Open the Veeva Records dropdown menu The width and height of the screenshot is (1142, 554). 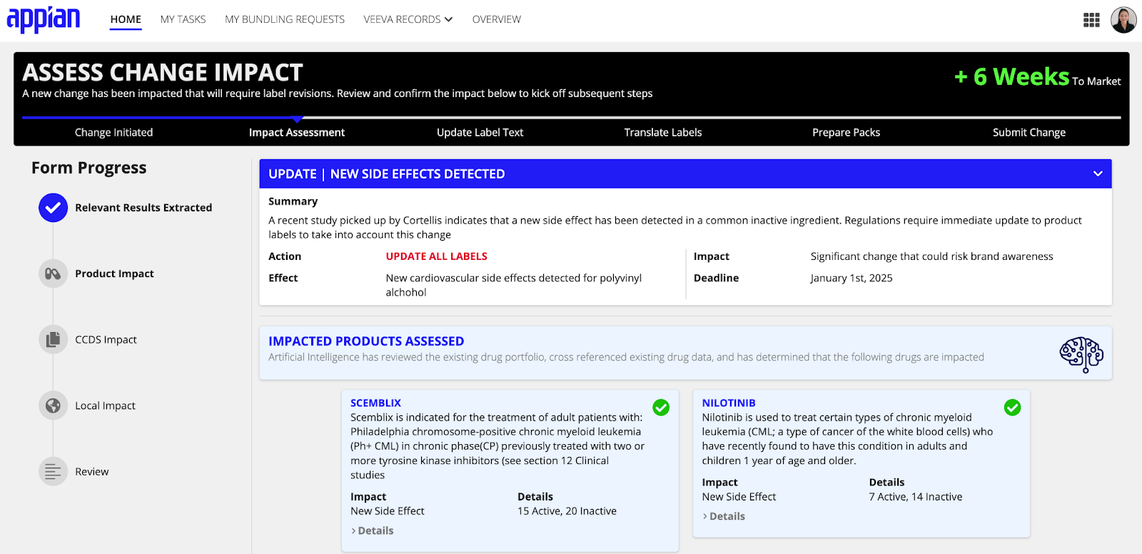(x=408, y=19)
